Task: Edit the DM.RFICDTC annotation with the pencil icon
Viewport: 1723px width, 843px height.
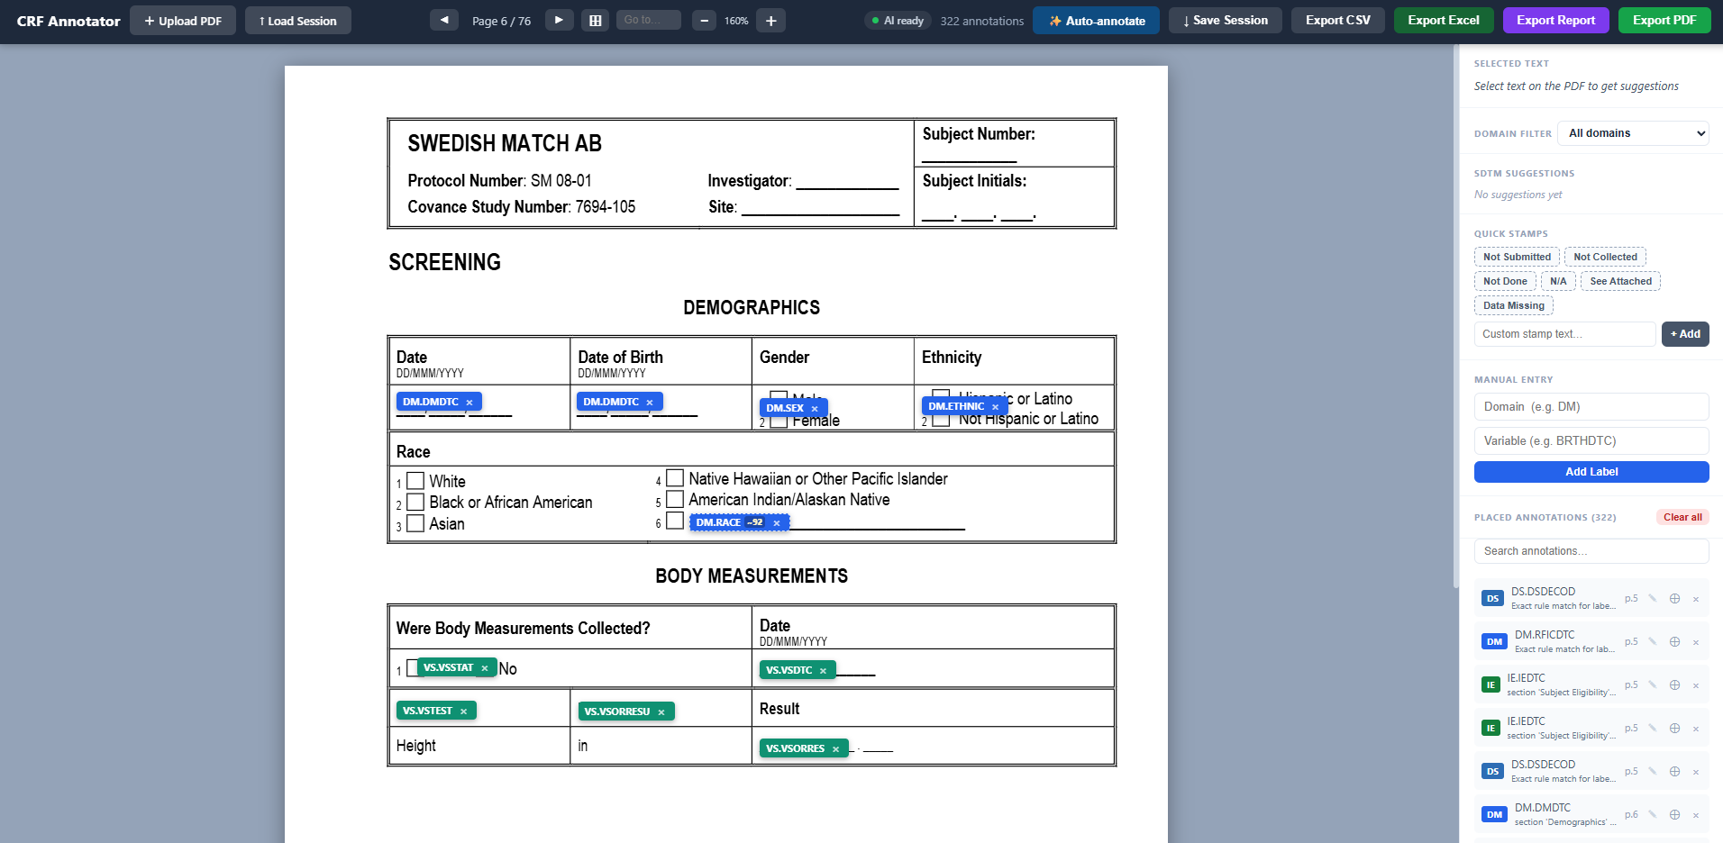Action: pyautogui.click(x=1653, y=641)
